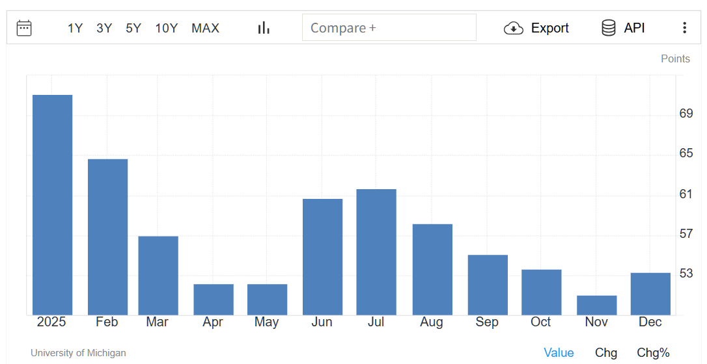
Task: Open the University of Michigan source link
Action: [x=78, y=353]
